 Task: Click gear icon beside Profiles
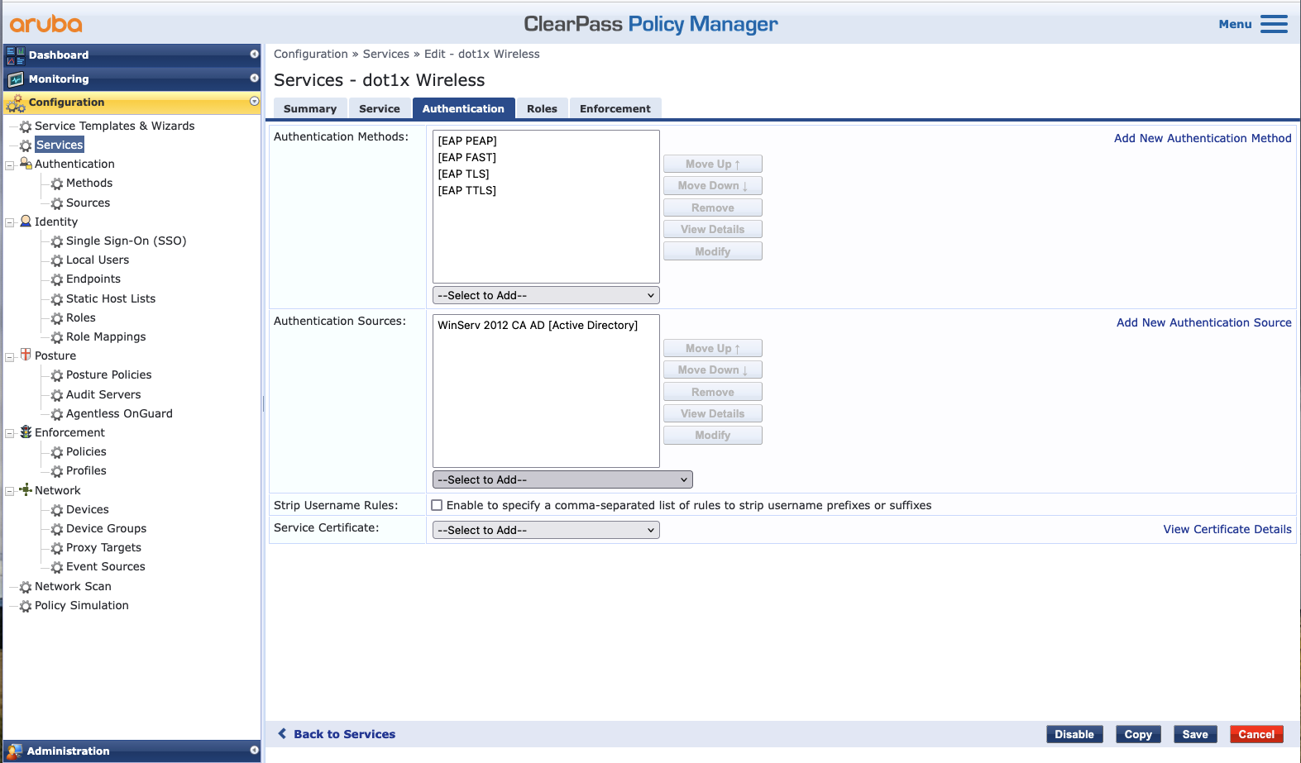pos(57,471)
